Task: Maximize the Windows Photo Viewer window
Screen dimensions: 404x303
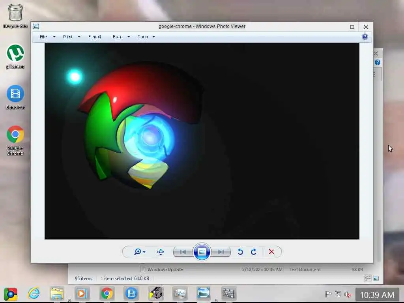Action: 352,27
